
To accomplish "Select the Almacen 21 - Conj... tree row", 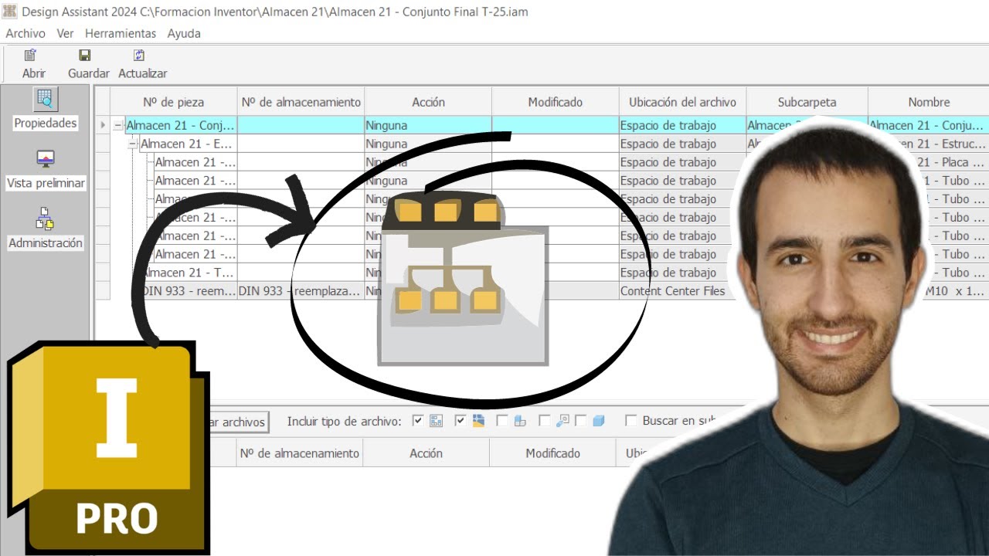I will (180, 125).
